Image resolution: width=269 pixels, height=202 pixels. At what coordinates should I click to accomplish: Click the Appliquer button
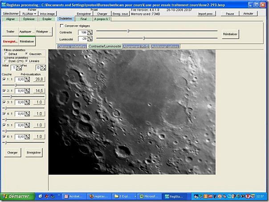[x=27, y=32]
